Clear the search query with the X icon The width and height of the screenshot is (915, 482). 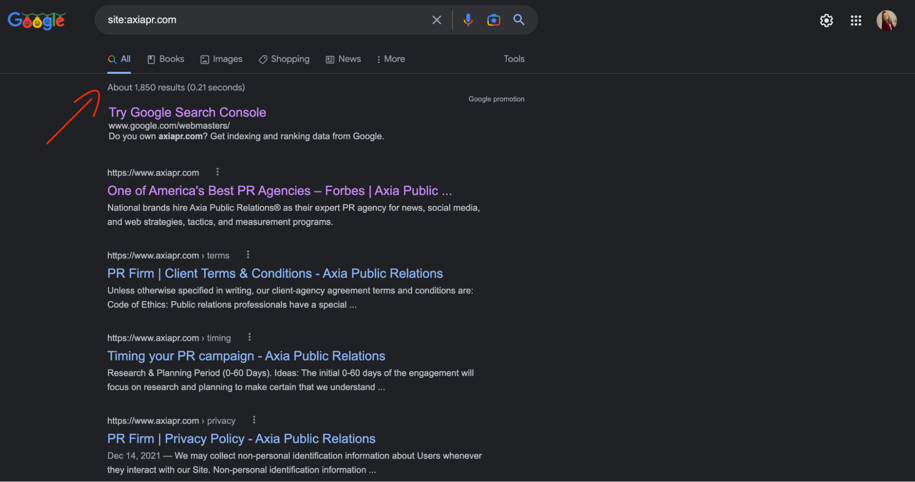pyautogui.click(x=436, y=20)
